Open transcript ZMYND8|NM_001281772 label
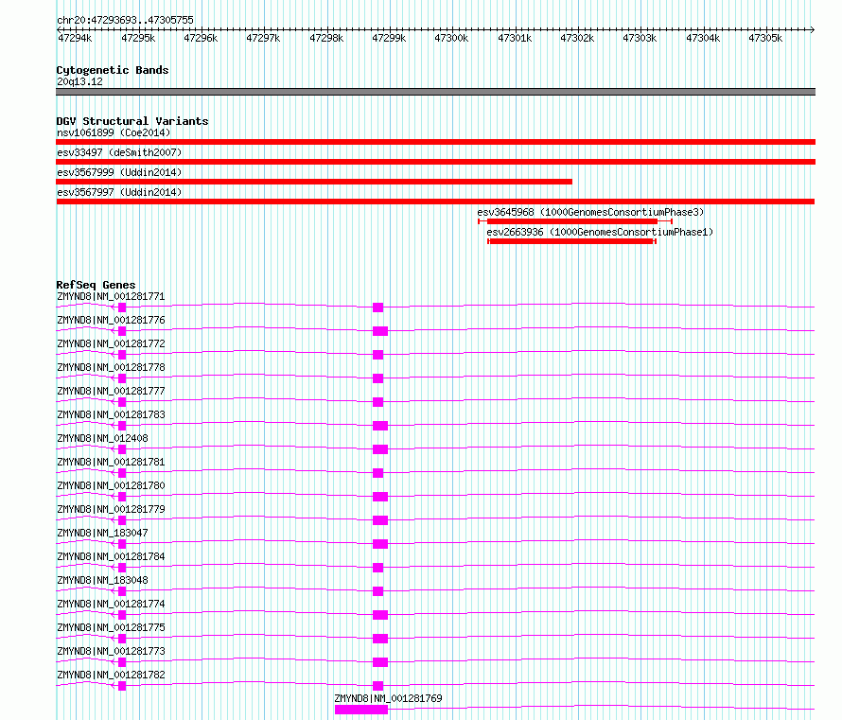 (111, 343)
